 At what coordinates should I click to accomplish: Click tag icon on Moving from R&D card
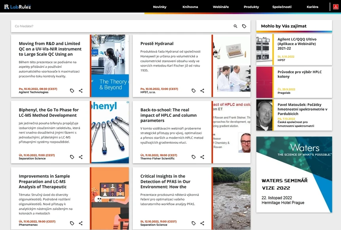pos(72,91)
